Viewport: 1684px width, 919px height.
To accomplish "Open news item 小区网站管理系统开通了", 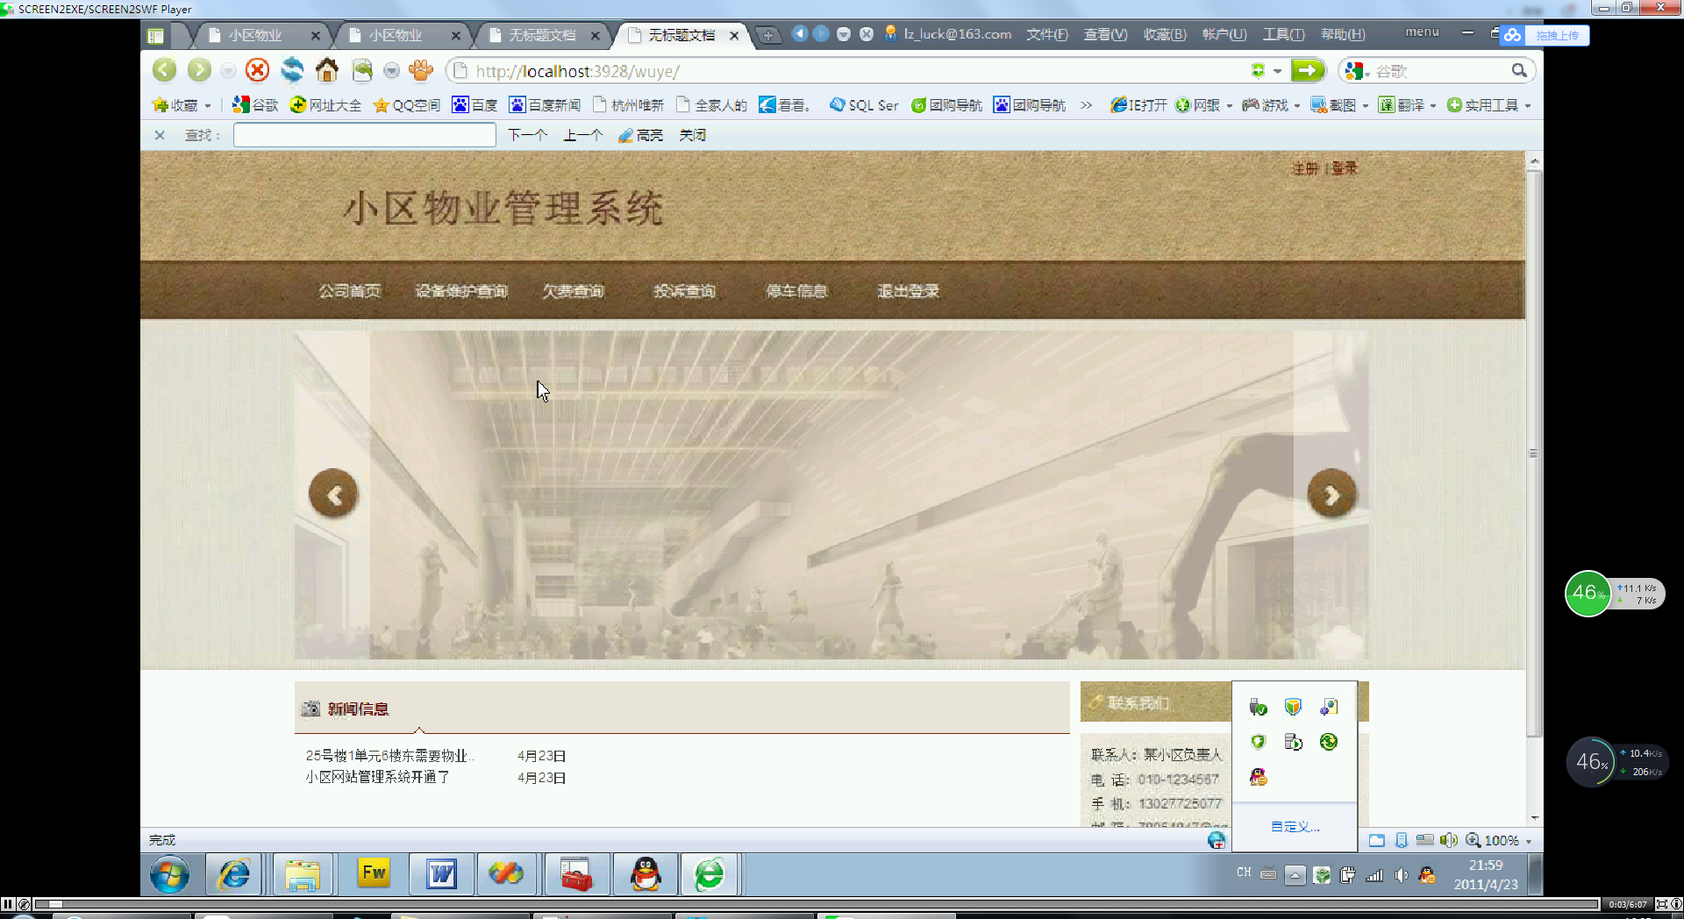I will 377,777.
